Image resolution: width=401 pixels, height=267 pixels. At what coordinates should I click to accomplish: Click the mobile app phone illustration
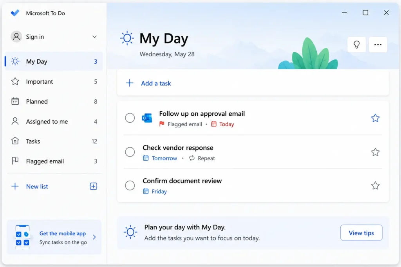(x=22, y=237)
